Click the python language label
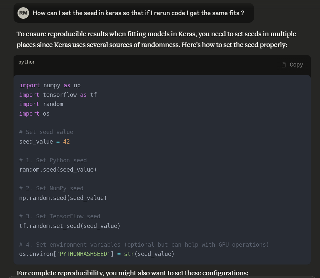 (x=27, y=62)
